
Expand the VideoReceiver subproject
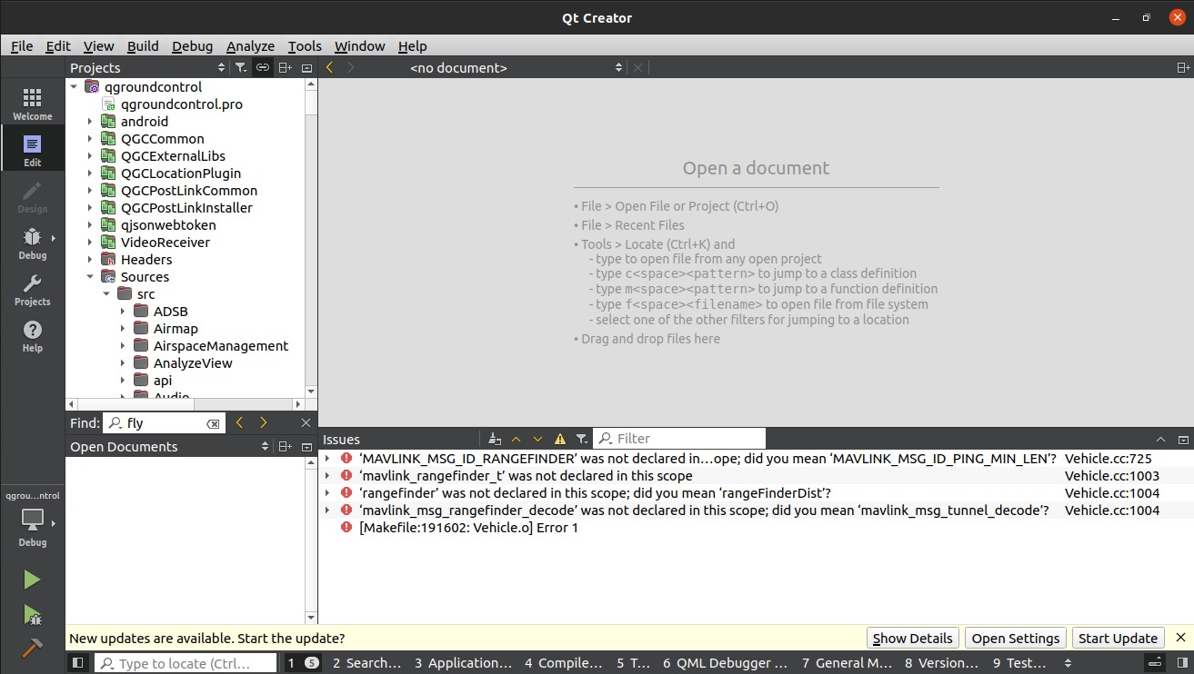coord(90,242)
